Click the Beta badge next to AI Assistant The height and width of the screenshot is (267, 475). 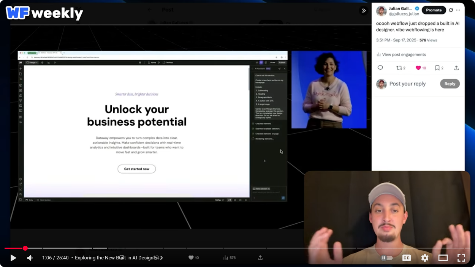[268, 69]
